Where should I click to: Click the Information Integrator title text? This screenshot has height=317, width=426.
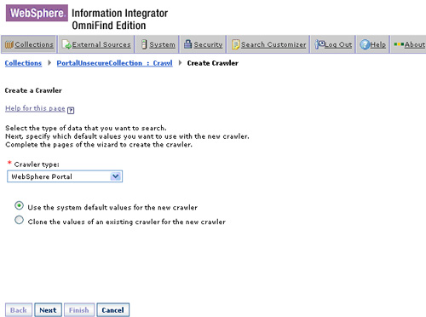click(119, 13)
